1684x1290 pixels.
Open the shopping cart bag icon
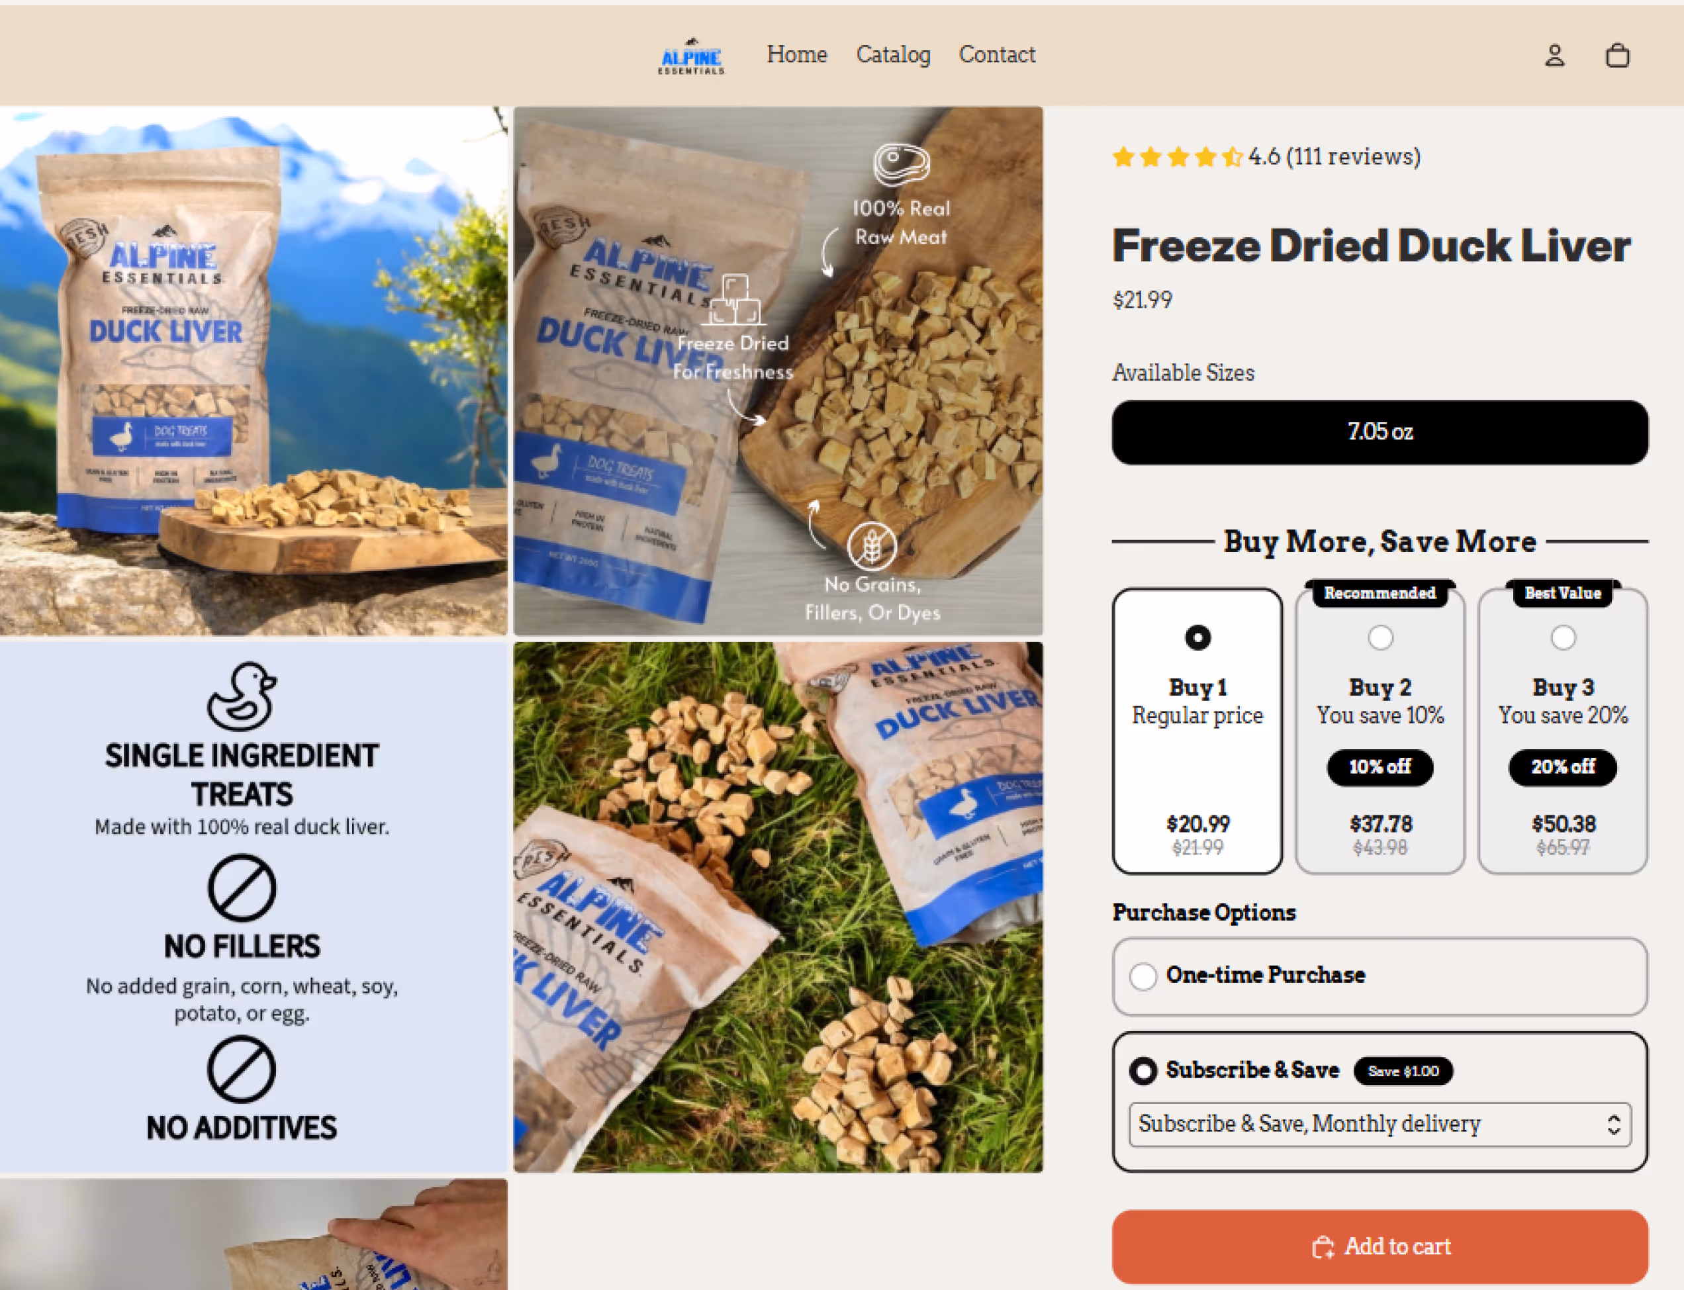click(1617, 56)
